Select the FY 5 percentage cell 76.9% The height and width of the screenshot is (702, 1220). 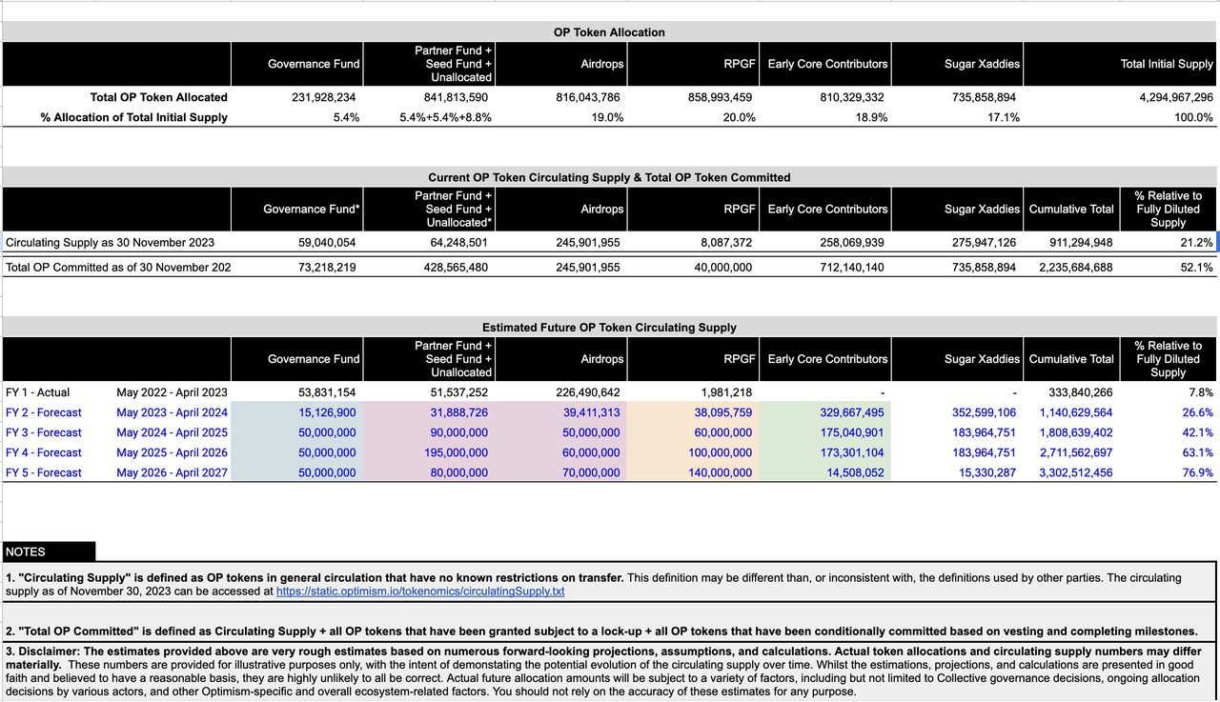(1197, 472)
